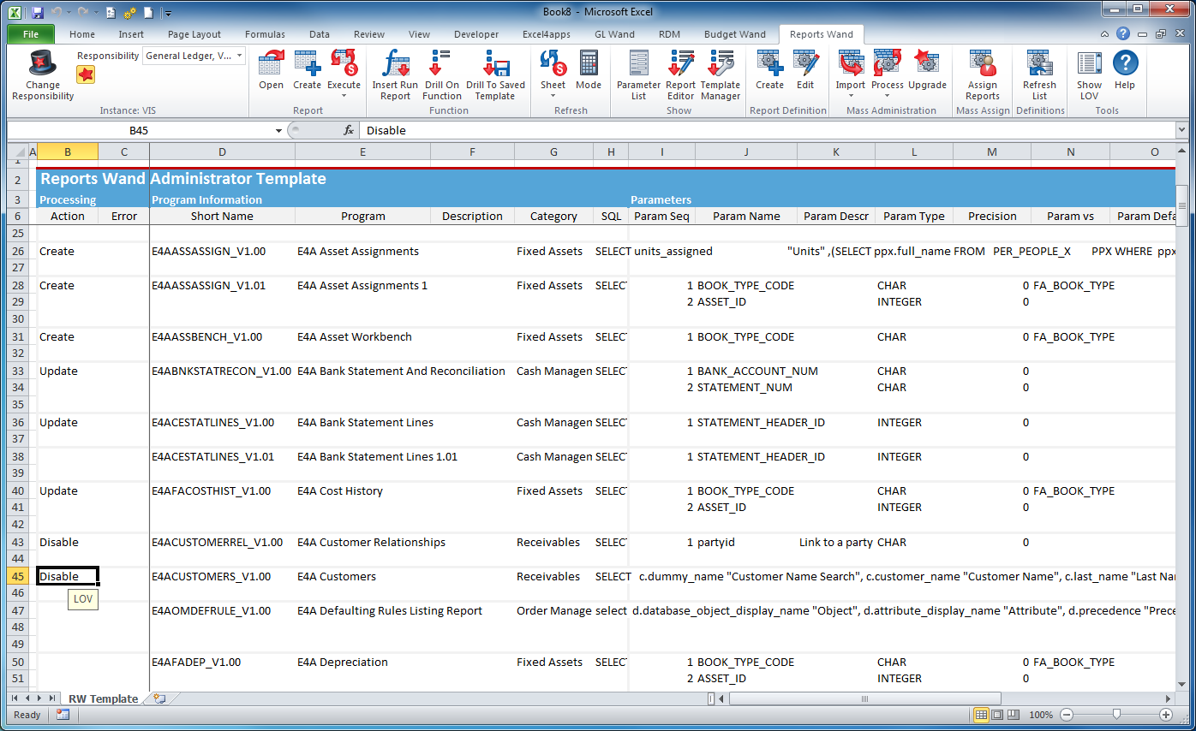
Task: Switch to Page Layout view in status bar
Action: pos(997,715)
